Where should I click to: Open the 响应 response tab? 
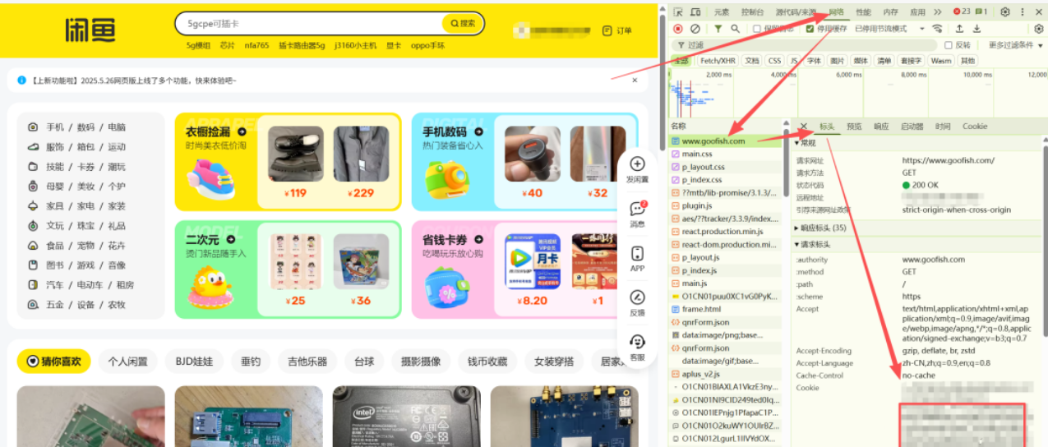881,127
